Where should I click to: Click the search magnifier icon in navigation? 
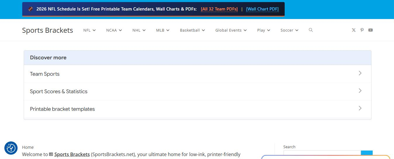311,30
